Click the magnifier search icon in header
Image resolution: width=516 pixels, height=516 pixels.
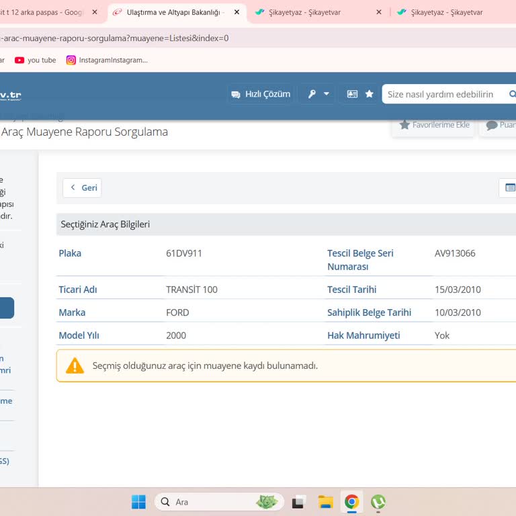512,94
